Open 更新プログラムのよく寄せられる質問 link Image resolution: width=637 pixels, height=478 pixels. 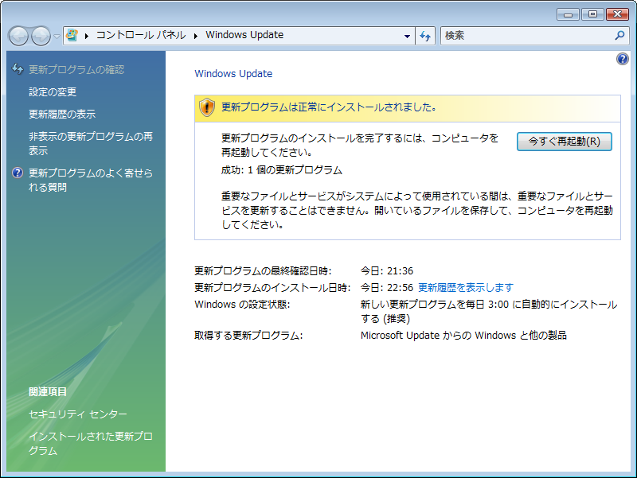91,181
